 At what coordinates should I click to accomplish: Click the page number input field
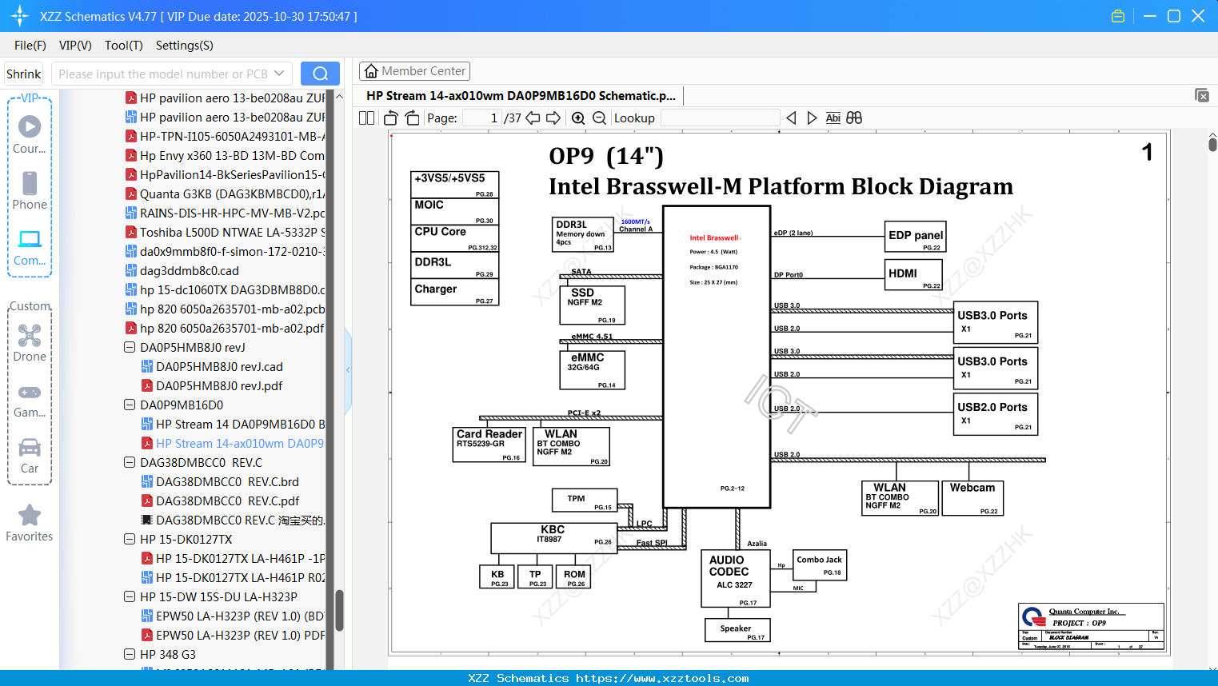point(482,118)
